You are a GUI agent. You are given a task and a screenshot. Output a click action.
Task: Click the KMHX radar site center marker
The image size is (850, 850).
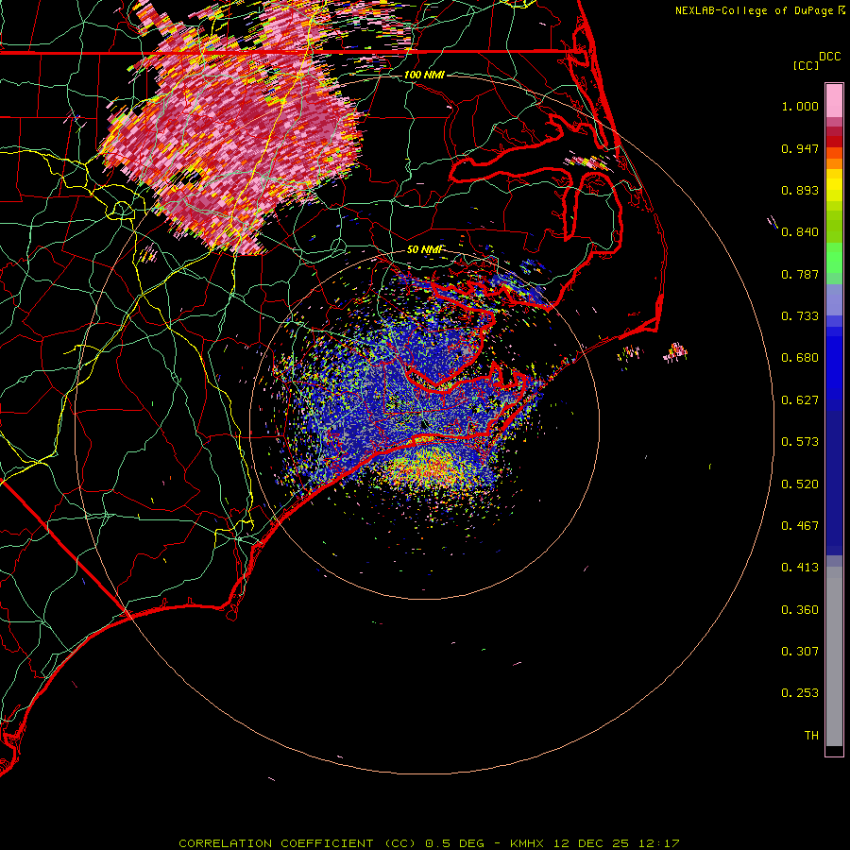424,424
